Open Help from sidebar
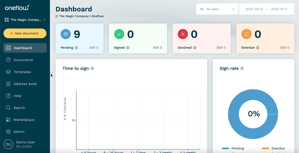This screenshot has height=153, width=299. click(25, 96)
